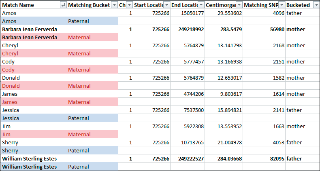
Task: Select the Barbara Jean Ferverda white row cell
Action: pyautogui.click(x=34, y=30)
